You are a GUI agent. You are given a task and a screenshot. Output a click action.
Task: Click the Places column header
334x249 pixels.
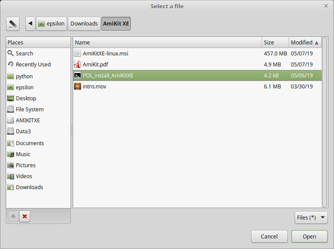(38, 42)
